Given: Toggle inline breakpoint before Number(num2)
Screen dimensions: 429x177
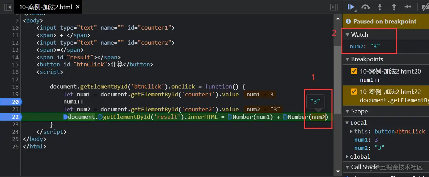Looking at the screenshot, I should tap(285, 117).
